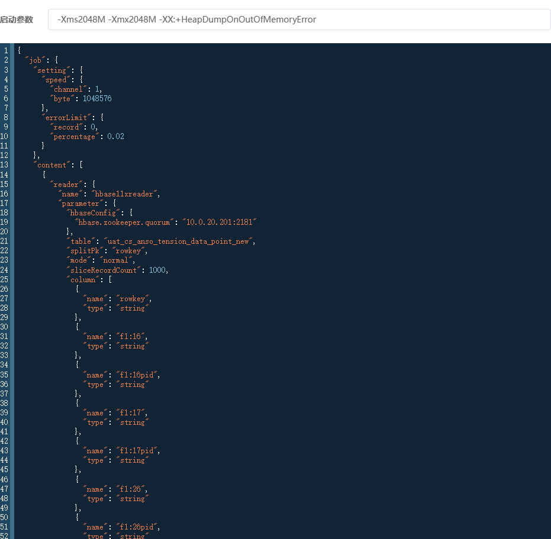
Task: Click the "f1:17" column name on line 39
Action: point(131,413)
